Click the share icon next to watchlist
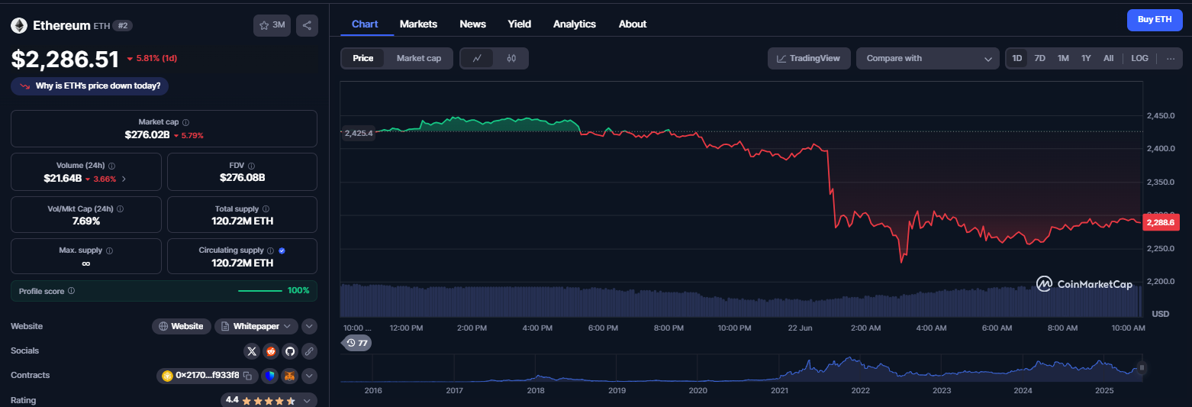1192x407 pixels. [307, 25]
